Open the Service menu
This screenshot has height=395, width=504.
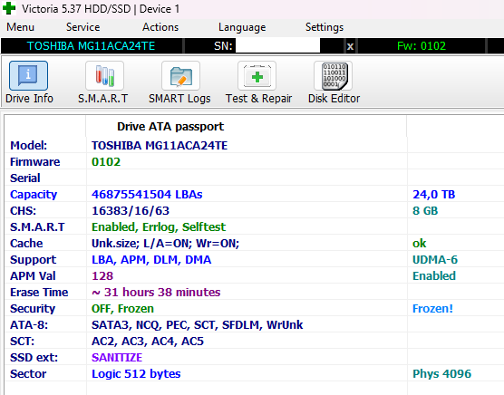click(82, 27)
